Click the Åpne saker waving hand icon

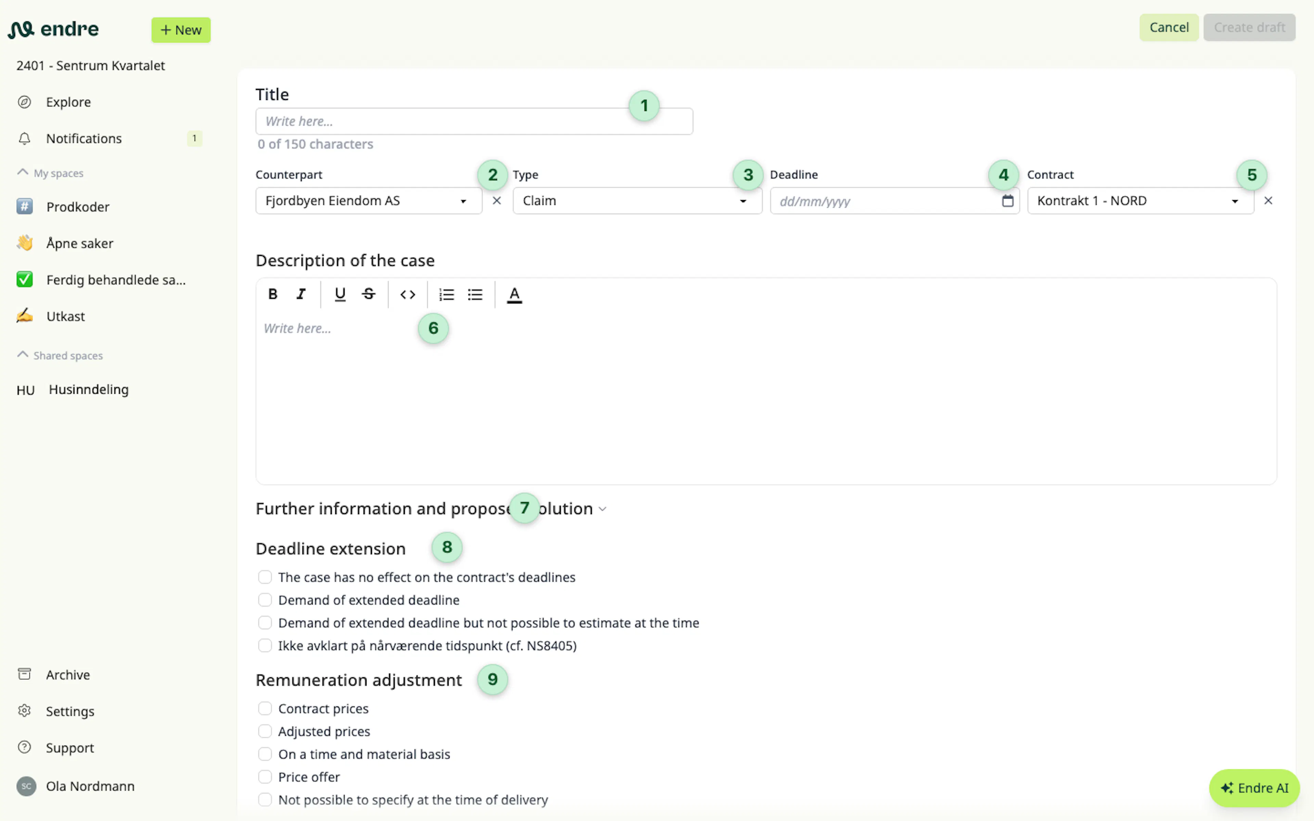[24, 243]
